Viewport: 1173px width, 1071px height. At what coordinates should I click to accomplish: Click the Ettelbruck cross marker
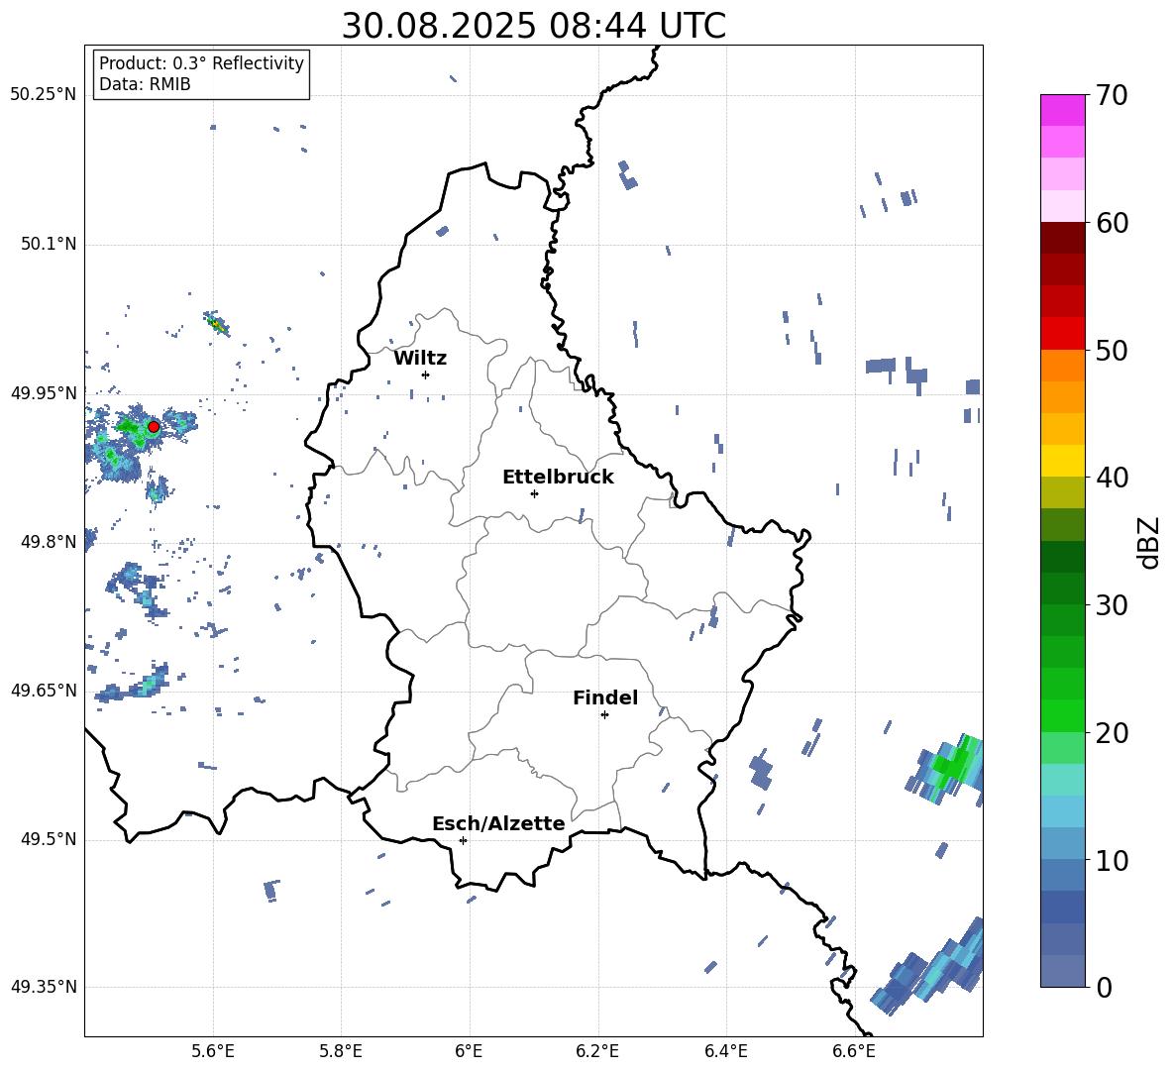[x=534, y=493]
